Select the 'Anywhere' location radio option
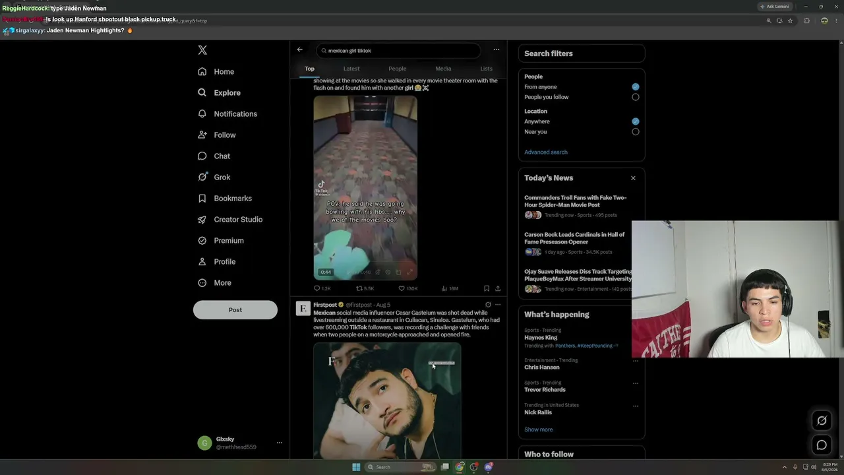Viewport: 844px width, 475px height. [636, 121]
